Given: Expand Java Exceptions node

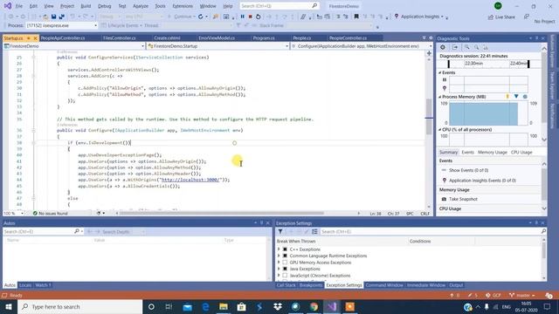Looking at the screenshot, I should click(x=279, y=269).
